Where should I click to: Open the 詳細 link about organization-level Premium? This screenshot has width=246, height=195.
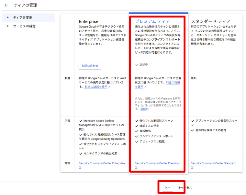tap(144, 109)
